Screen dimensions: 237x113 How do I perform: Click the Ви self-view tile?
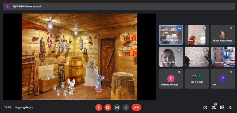click(223, 79)
